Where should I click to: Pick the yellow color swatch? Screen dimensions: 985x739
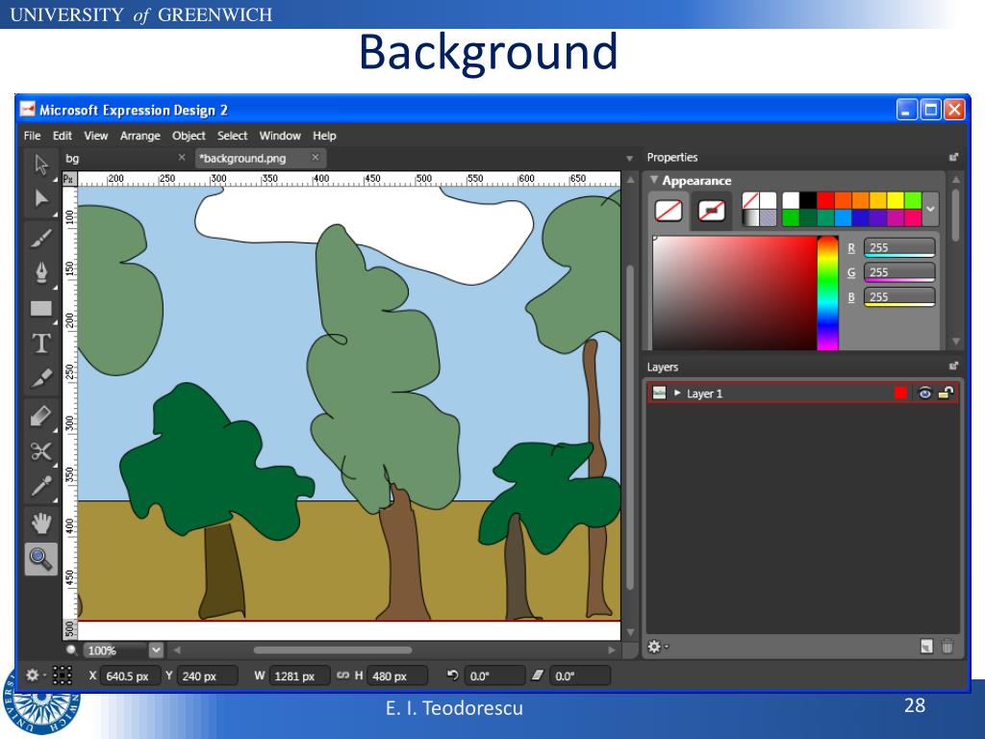(895, 200)
